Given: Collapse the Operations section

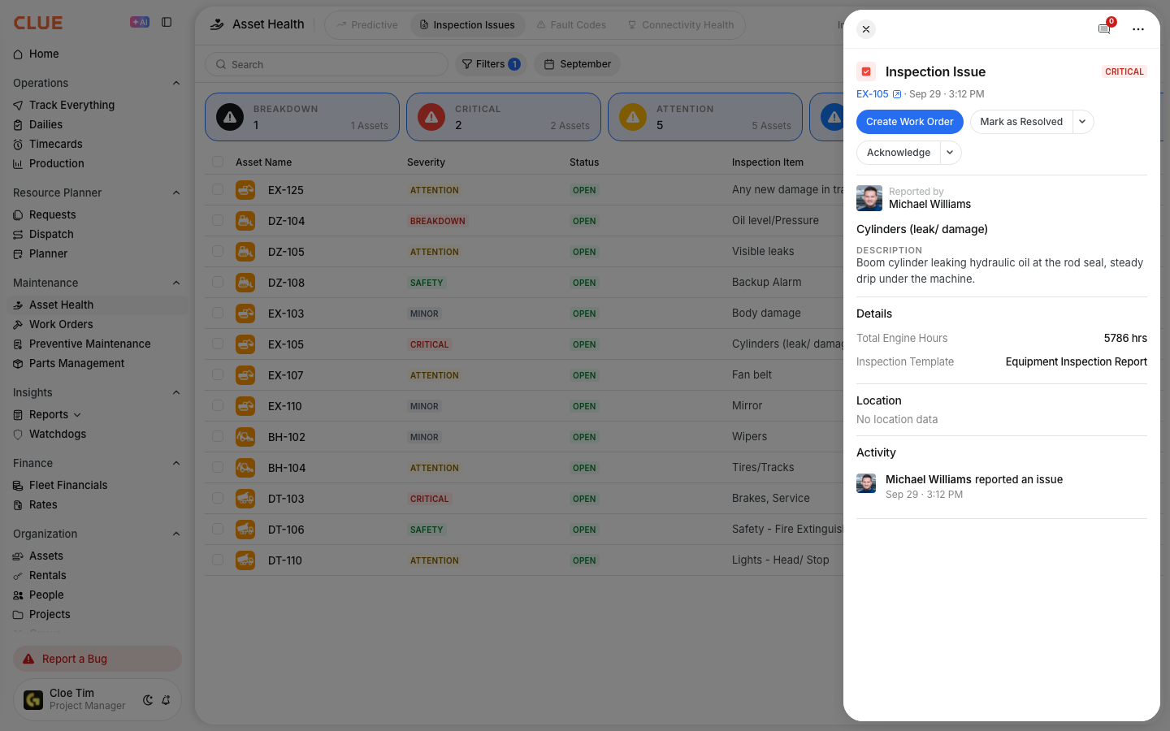Looking at the screenshot, I should pyautogui.click(x=176, y=83).
